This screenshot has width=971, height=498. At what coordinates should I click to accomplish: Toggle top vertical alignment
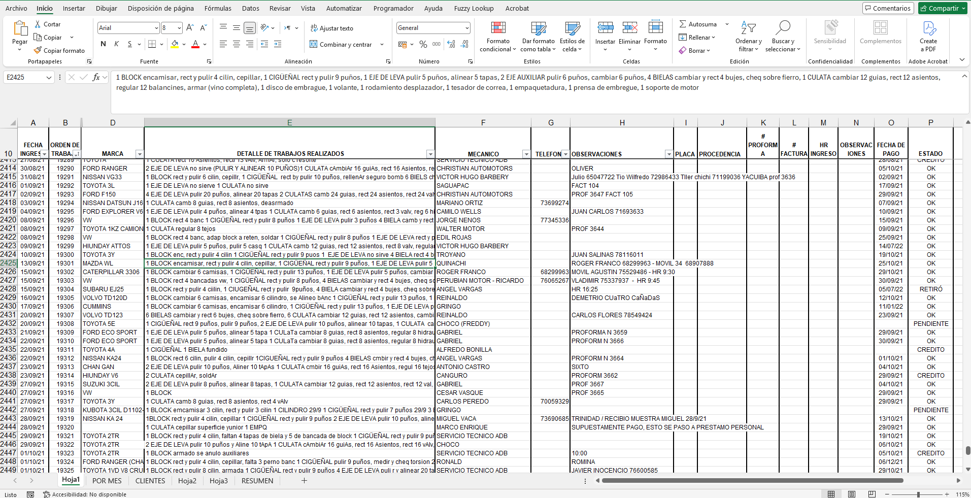223,28
